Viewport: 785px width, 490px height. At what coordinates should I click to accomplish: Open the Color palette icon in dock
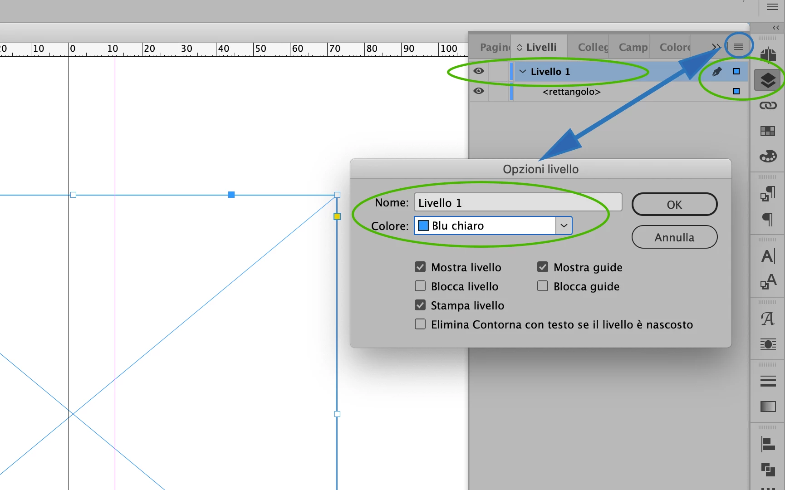pyautogui.click(x=768, y=157)
